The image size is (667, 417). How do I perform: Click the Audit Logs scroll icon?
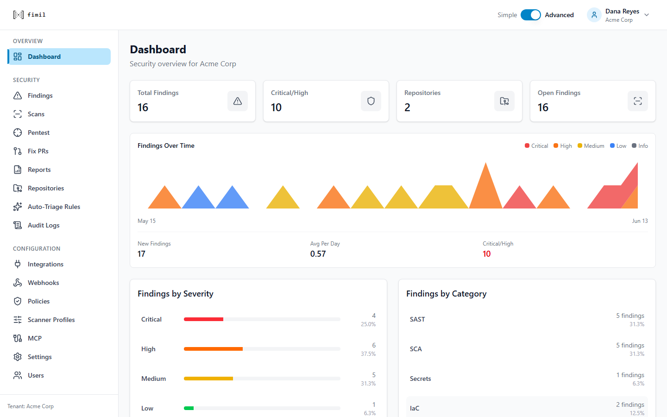pos(18,225)
